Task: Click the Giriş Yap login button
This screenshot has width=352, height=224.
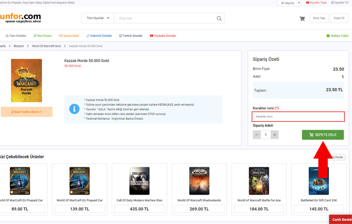Action: tap(319, 19)
